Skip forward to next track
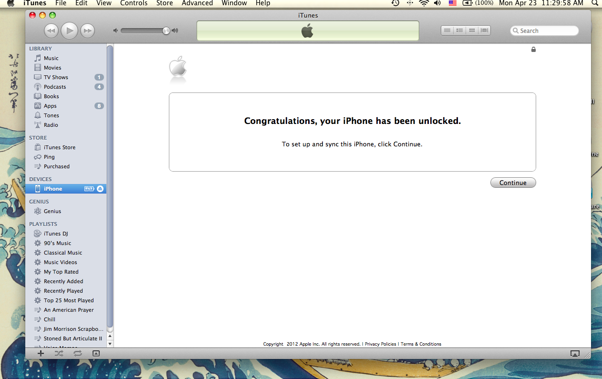Screen dimensions: 602x379 click(x=88, y=31)
